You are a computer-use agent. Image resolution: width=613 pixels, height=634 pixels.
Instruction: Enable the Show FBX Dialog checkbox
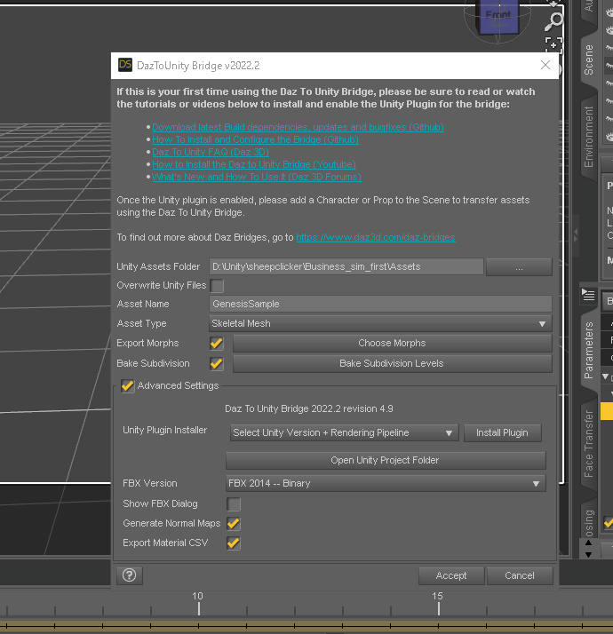234,504
